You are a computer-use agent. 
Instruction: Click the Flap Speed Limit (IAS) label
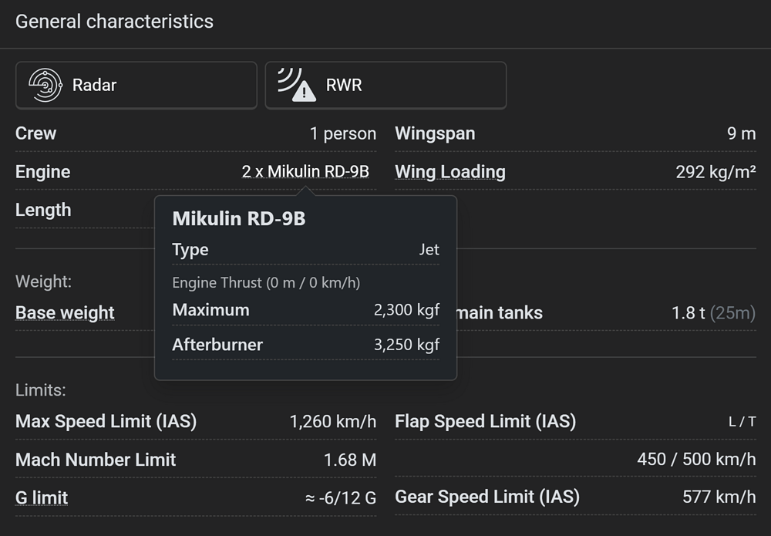[x=485, y=421]
